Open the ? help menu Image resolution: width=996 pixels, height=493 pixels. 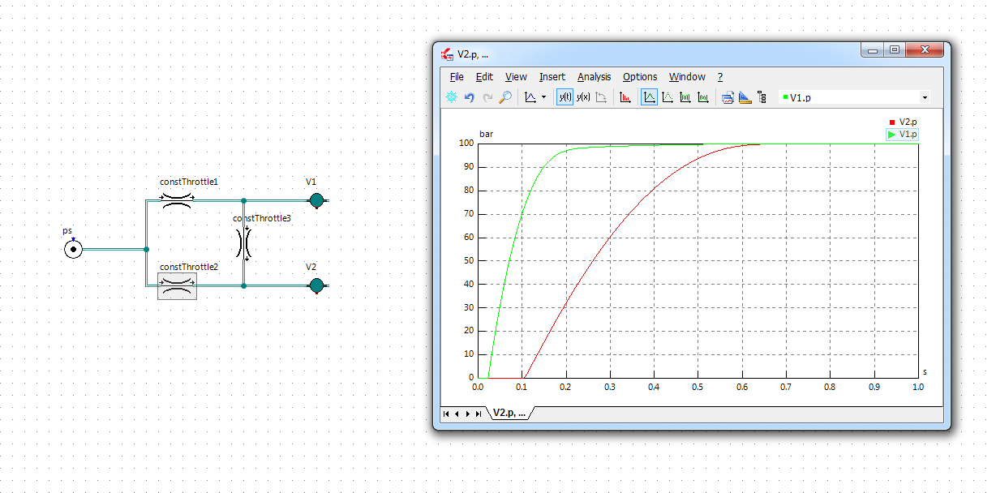click(720, 77)
